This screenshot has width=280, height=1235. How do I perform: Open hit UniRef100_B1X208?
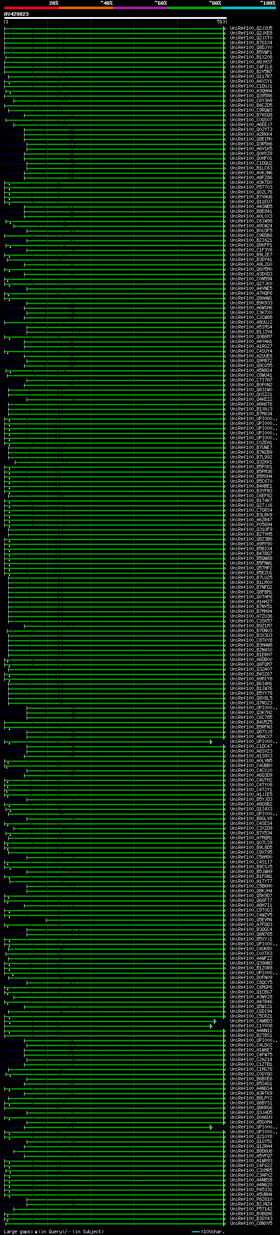251,57
